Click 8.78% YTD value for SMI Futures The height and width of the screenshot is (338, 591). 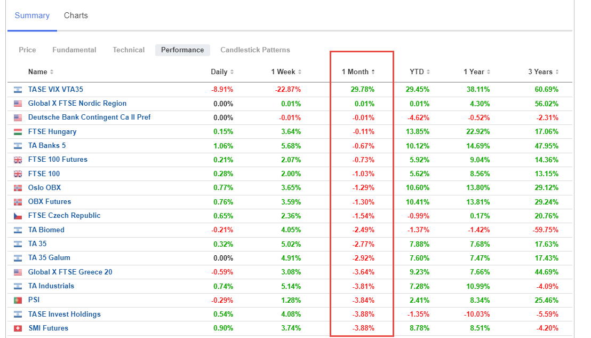point(419,328)
